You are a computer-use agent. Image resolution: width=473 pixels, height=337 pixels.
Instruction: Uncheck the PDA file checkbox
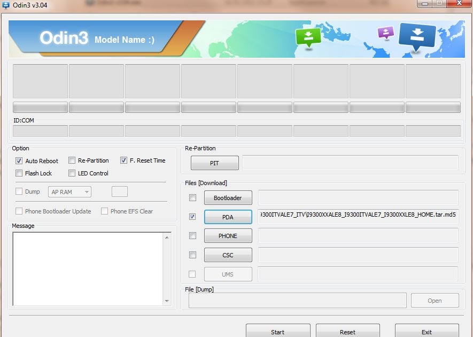click(192, 217)
